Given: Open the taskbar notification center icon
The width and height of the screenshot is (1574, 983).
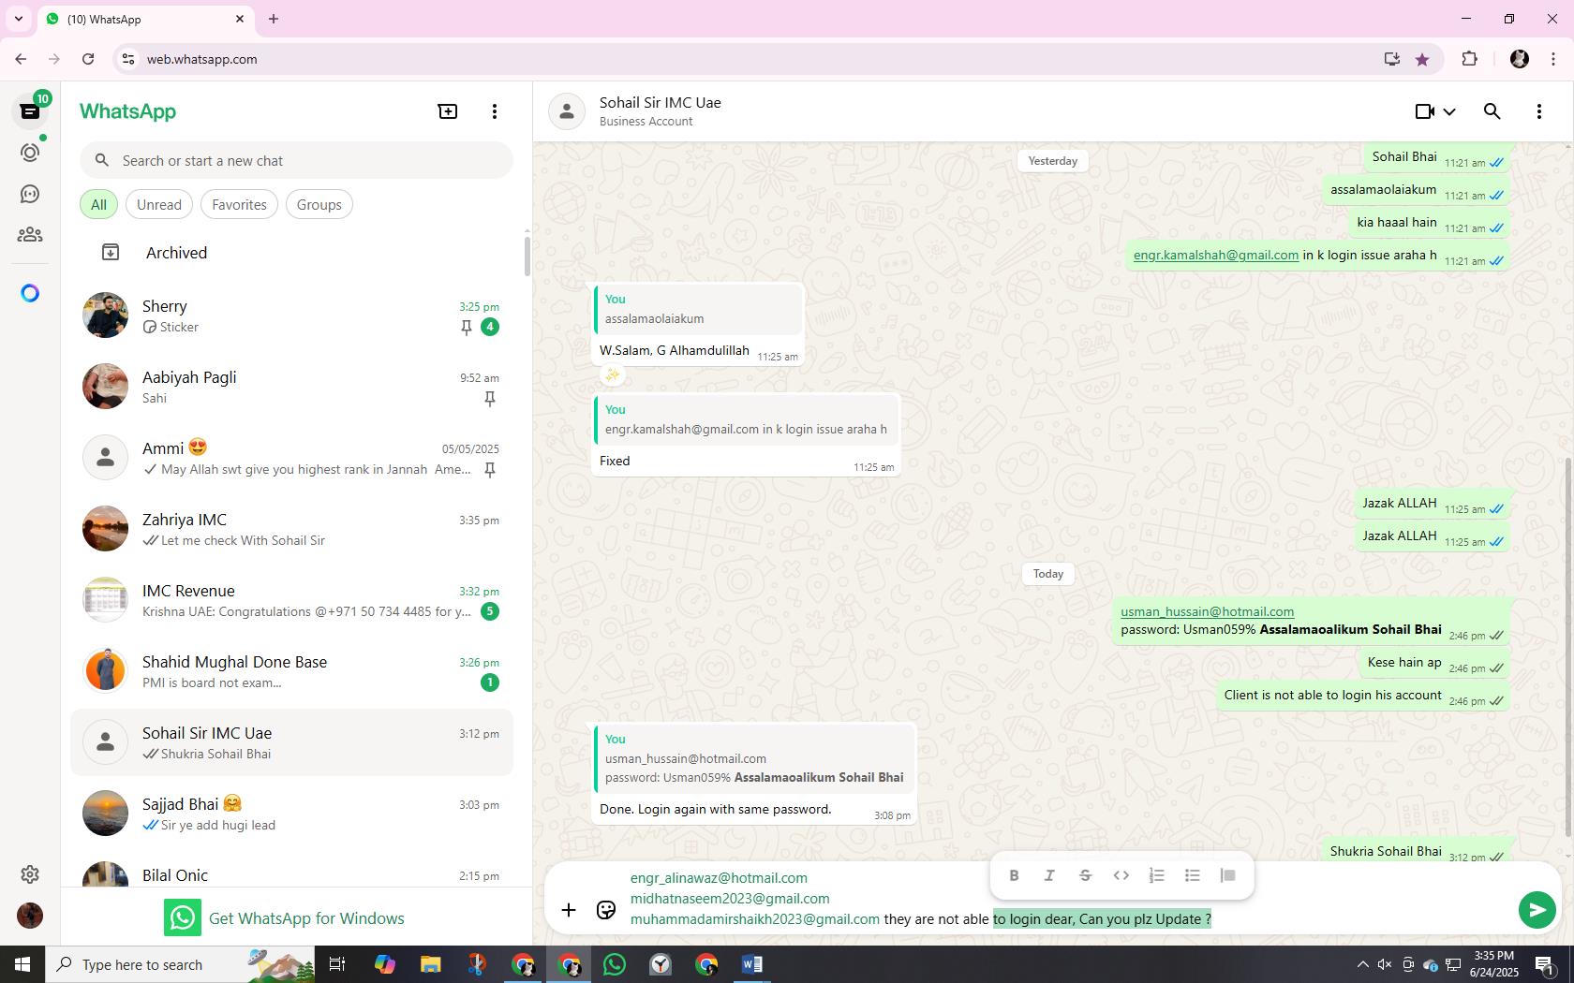Looking at the screenshot, I should [x=1545, y=964].
